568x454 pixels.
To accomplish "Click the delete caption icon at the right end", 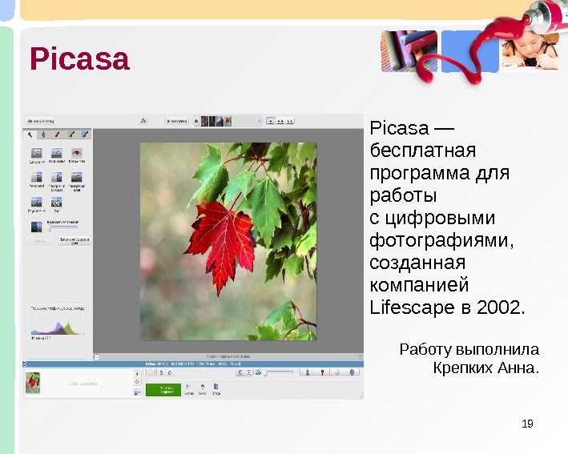I will point(361,357).
